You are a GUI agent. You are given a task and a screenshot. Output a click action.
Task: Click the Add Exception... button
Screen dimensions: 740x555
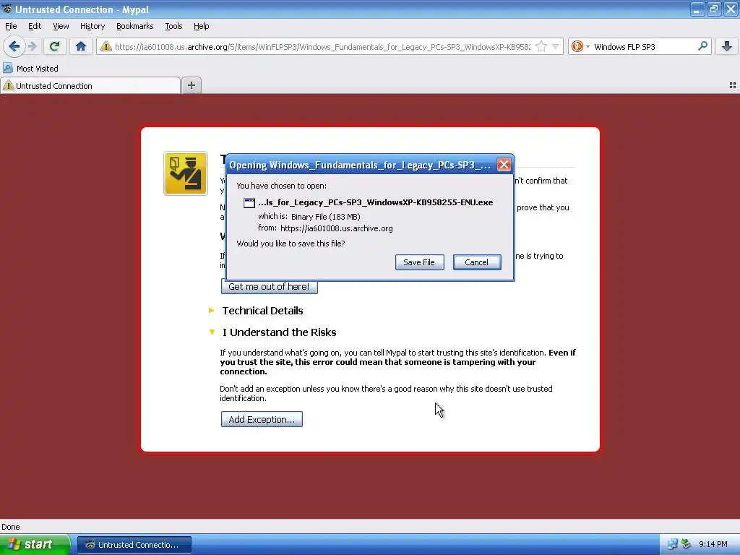262,419
